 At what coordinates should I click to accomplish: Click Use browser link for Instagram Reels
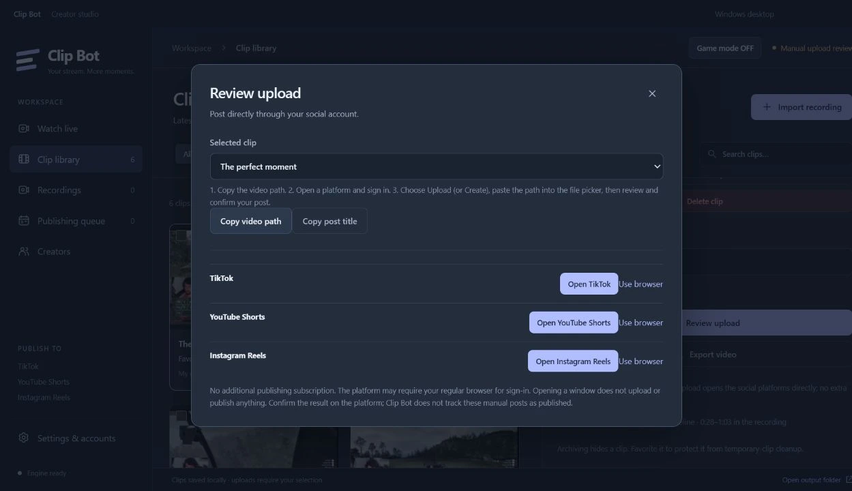pyautogui.click(x=641, y=361)
